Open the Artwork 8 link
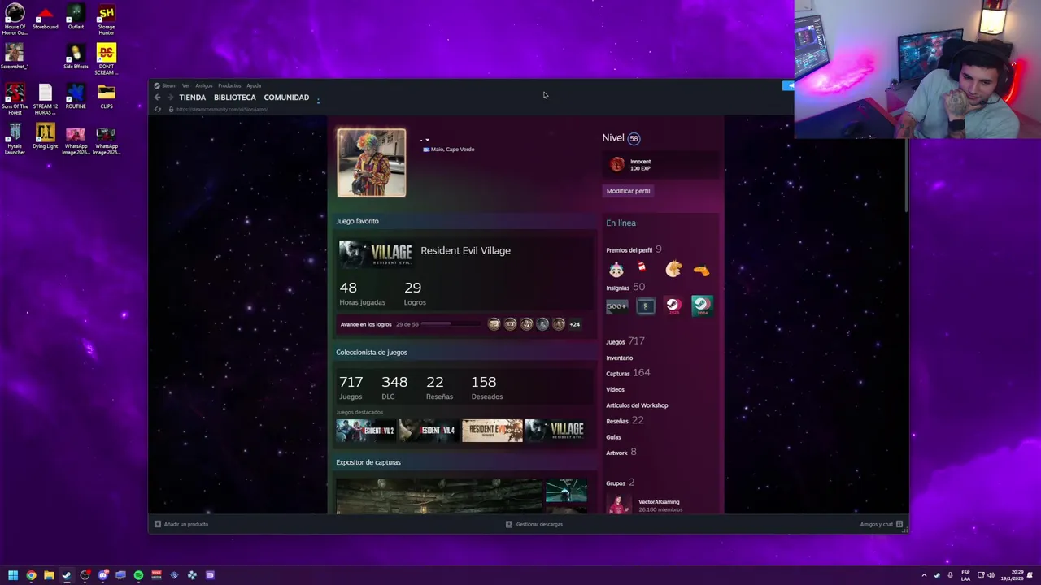This screenshot has width=1041, height=585. 621,453
